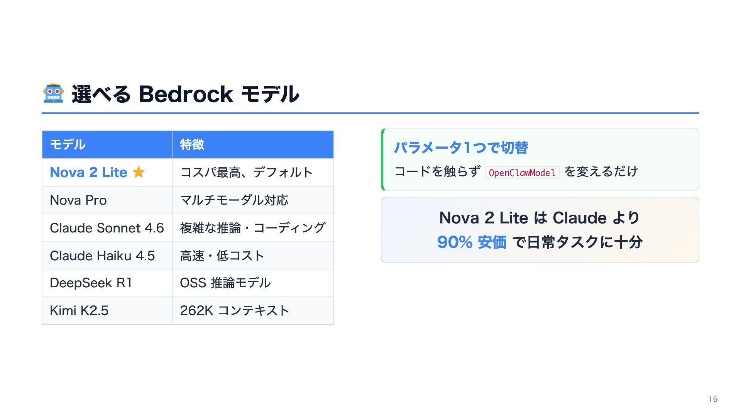The height and width of the screenshot is (417, 741).
Task: Click the robot emoji in the title
Action: pos(53,93)
